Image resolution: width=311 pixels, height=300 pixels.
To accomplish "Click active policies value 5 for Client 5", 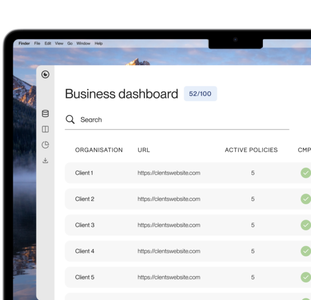I will (253, 277).
